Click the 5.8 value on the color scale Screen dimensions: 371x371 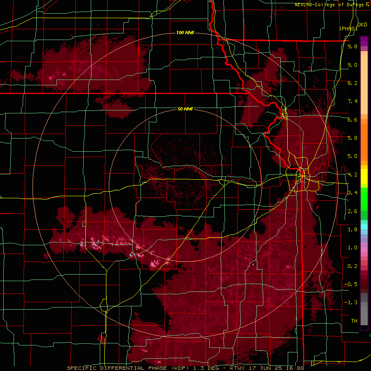352,138
